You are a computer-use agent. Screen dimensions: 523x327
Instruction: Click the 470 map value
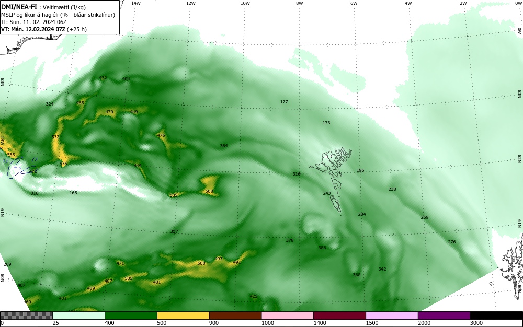coord(109,112)
